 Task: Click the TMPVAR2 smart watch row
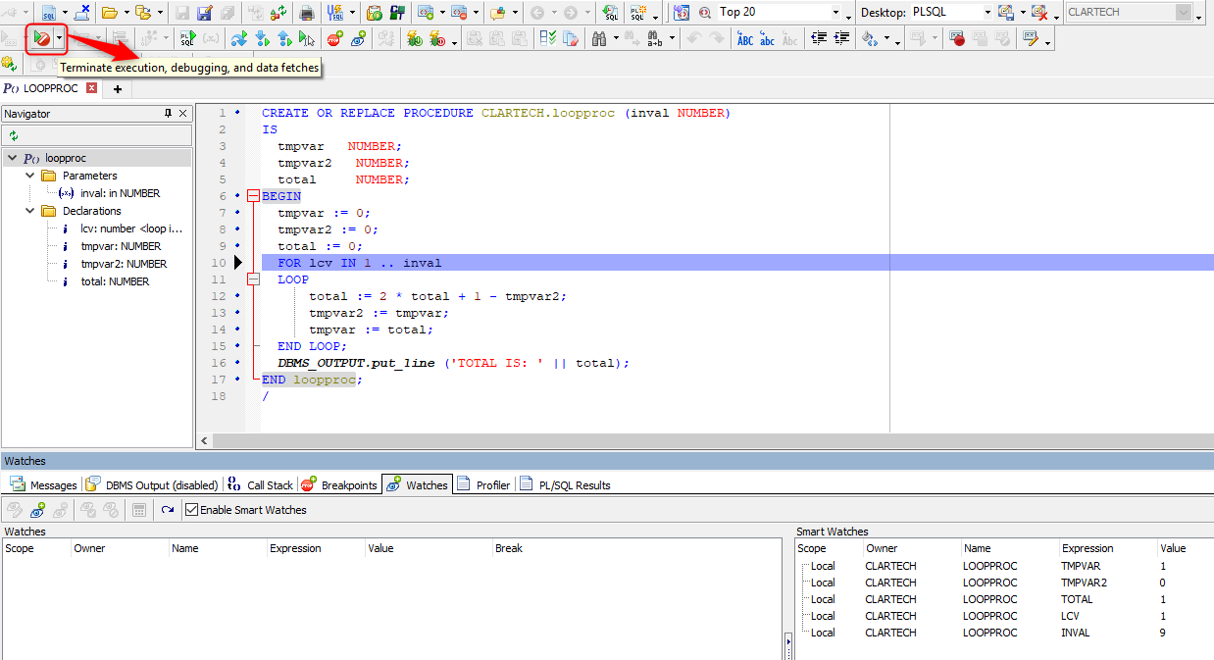tap(1004, 583)
